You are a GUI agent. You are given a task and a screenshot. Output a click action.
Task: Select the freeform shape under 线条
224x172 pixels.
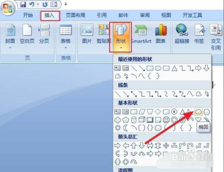click(199, 94)
